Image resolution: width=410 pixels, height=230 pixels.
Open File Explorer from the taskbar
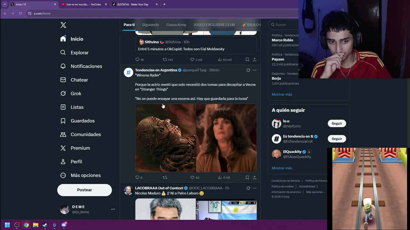click(36, 225)
